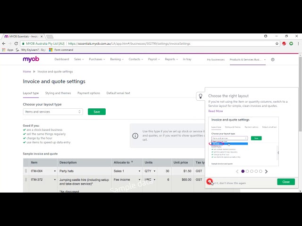Expand the Sales menu

coord(79,59)
